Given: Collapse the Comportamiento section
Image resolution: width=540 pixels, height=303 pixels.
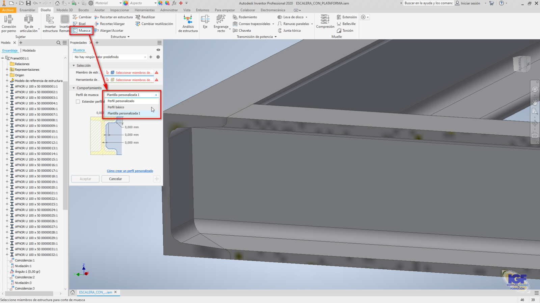Looking at the screenshot, I should (73, 88).
